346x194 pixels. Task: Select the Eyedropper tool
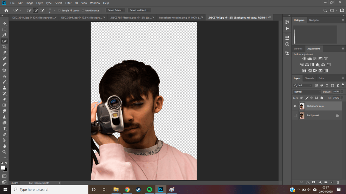pos(4,53)
